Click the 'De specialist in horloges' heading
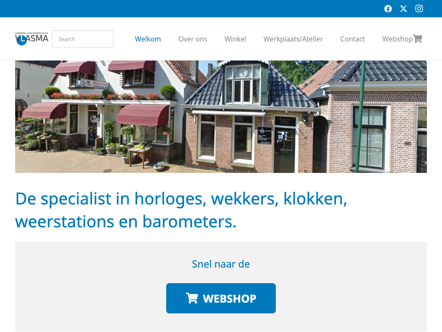This screenshot has height=332, width=442. pyautogui.click(x=181, y=210)
